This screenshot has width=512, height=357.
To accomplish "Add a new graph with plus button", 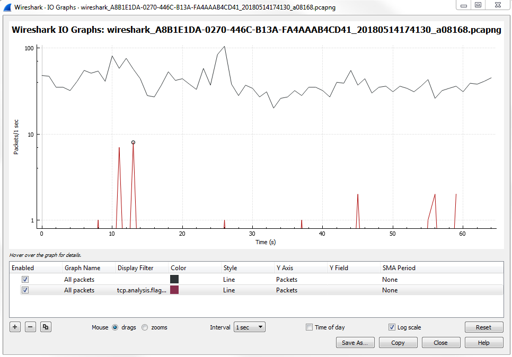I will click(x=15, y=327).
